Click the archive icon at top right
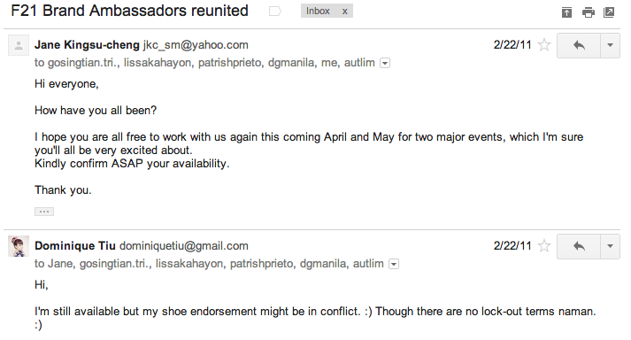This screenshot has height=340, width=631. [x=566, y=12]
